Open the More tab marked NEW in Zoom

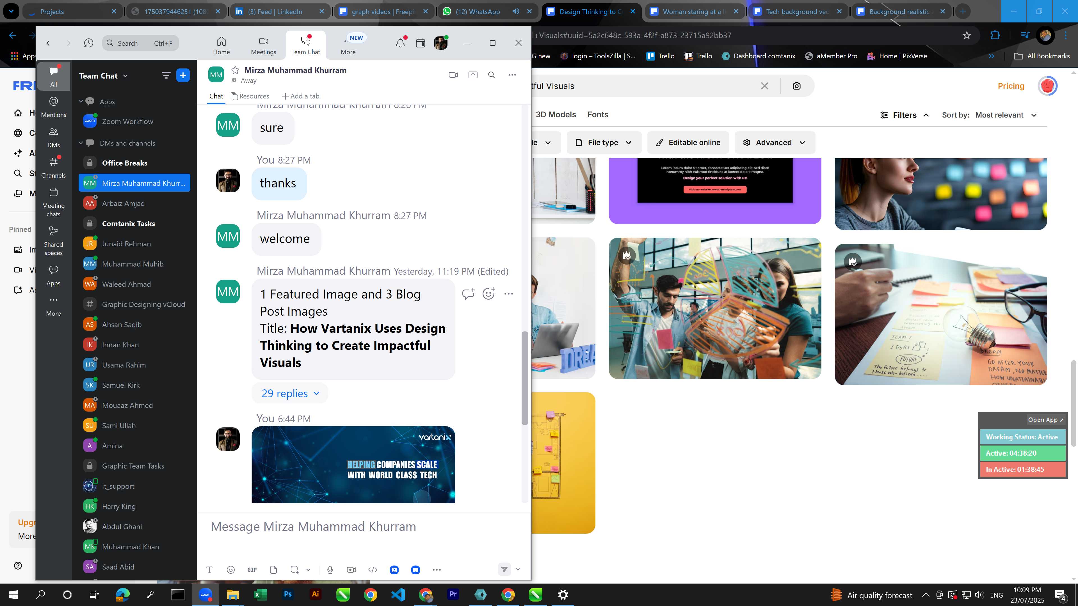[348, 45]
